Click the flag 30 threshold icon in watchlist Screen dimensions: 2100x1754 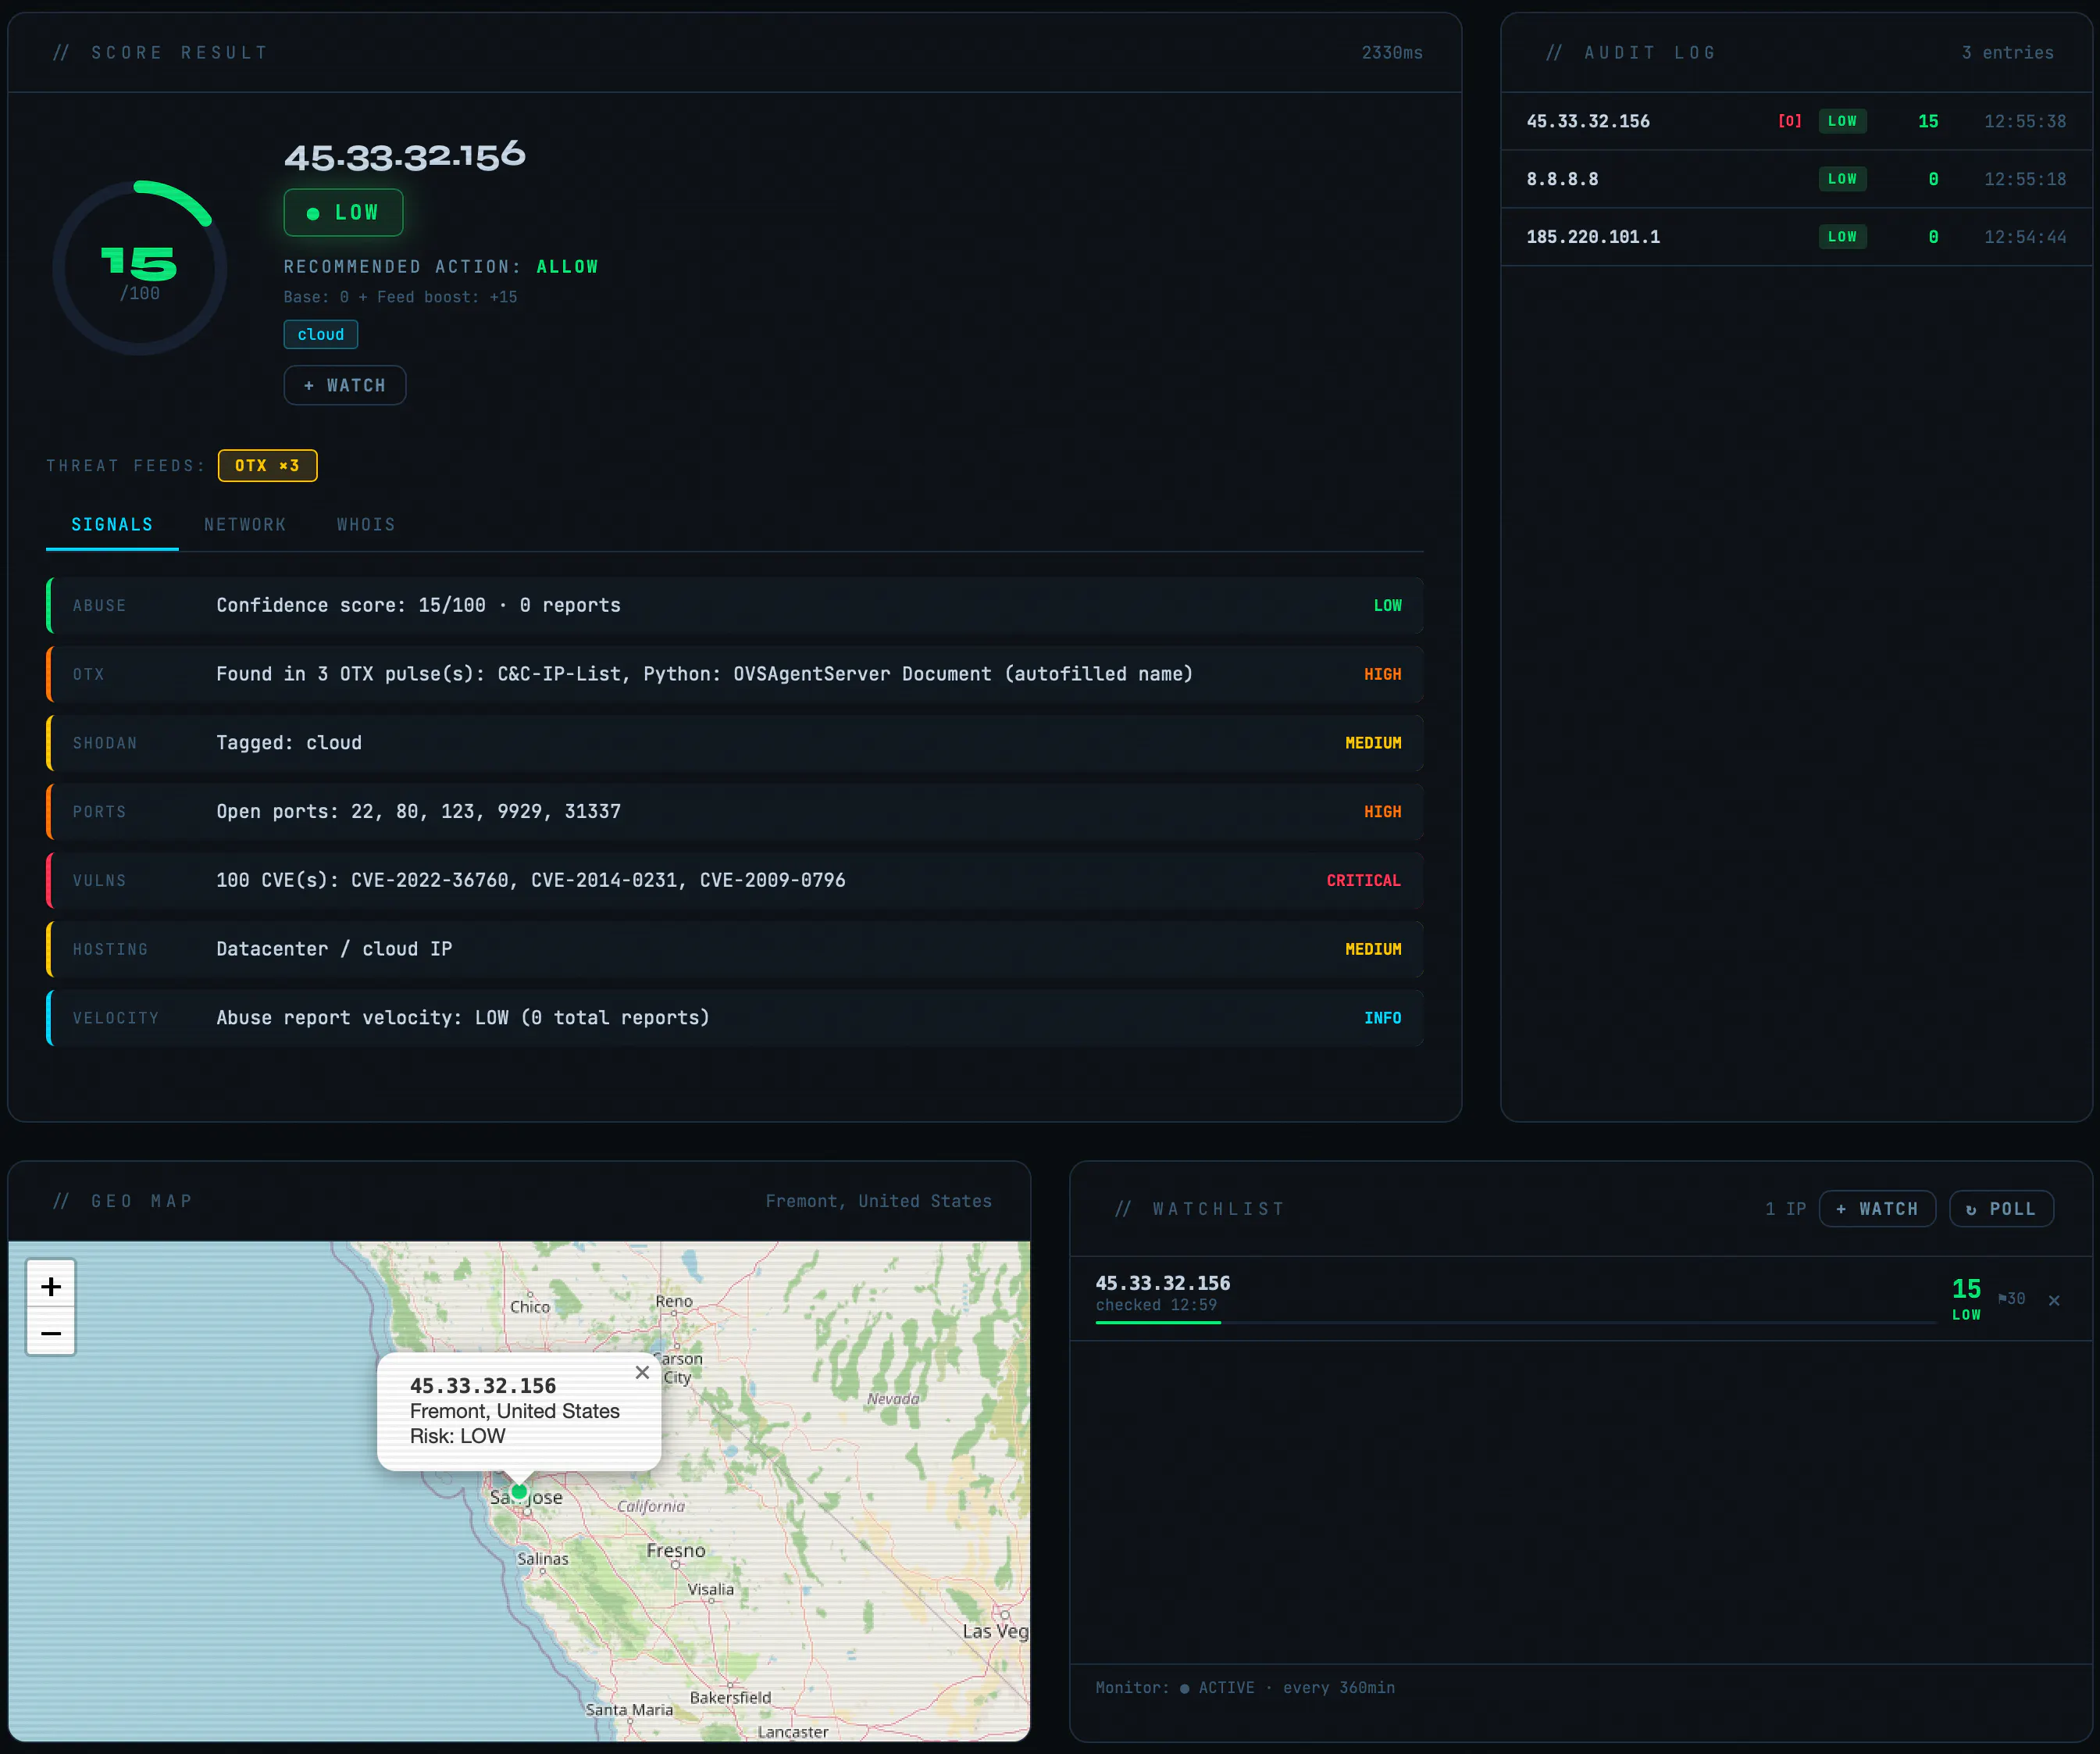point(2011,1299)
